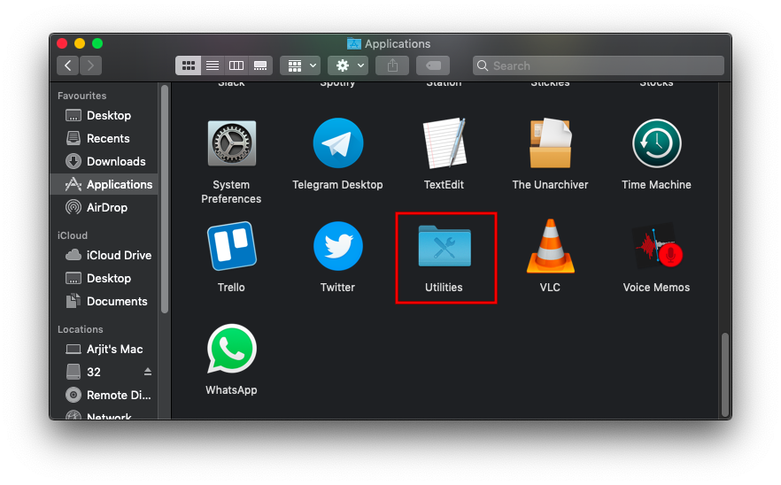Eject the 32 volume

(x=147, y=372)
